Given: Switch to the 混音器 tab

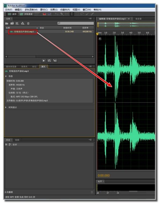Looking at the screenshot, I should (x=138, y=19).
